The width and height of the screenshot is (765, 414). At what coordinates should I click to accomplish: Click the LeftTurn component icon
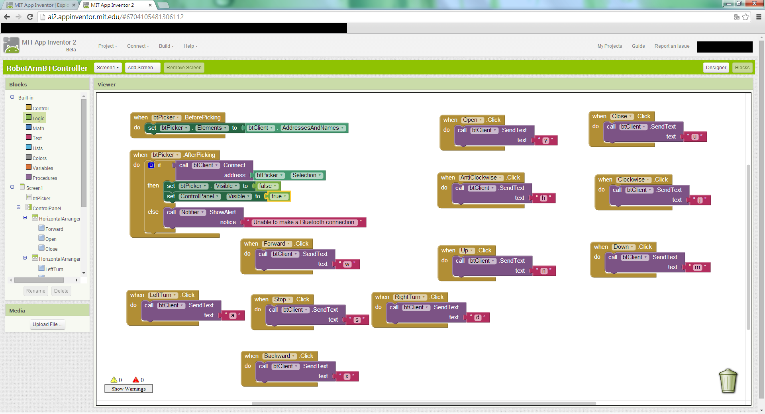[41, 268]
